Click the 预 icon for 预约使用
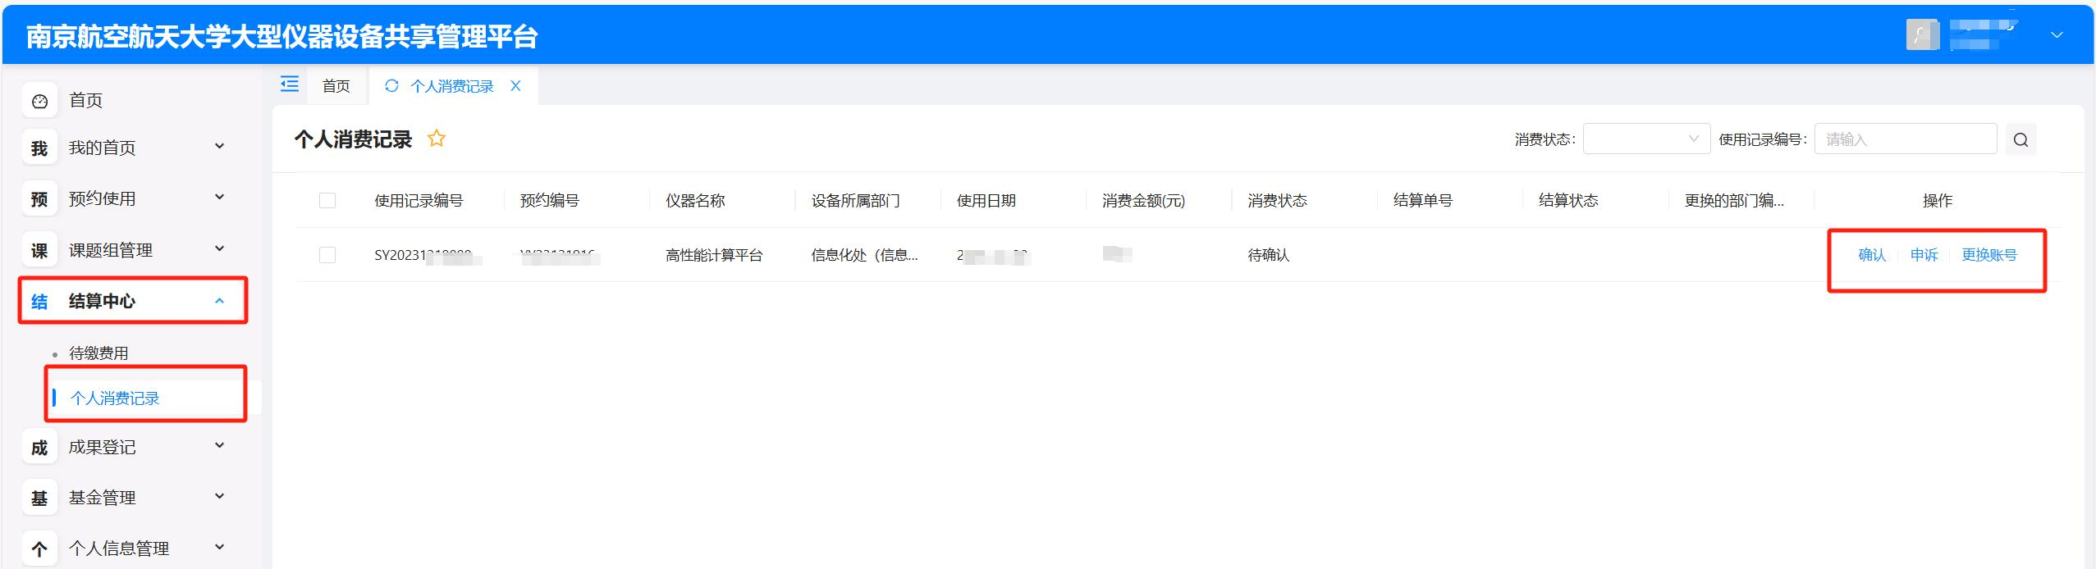The image size is (2096, 569). pyautogui.click(x=39, y=199)
